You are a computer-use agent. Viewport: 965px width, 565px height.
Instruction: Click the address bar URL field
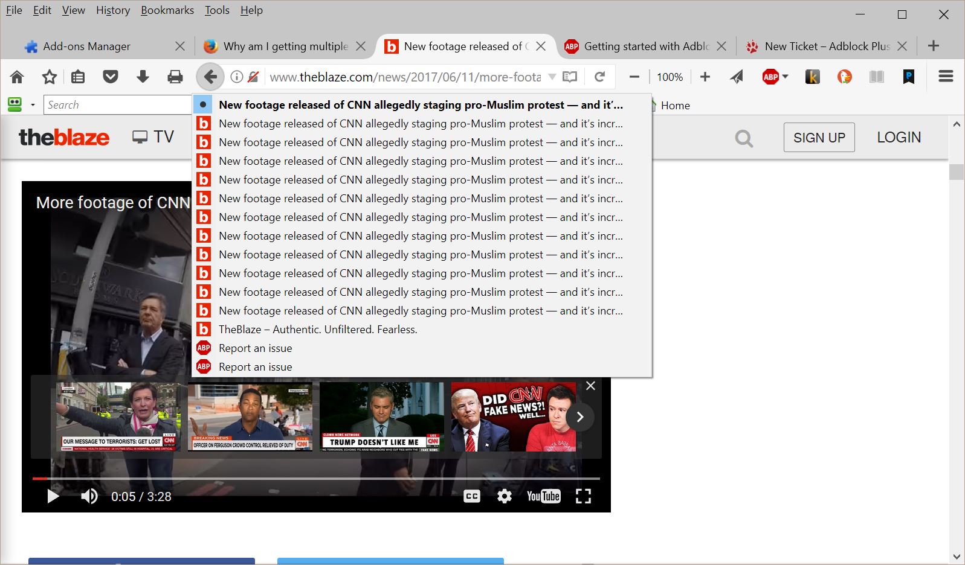[405, 77]
